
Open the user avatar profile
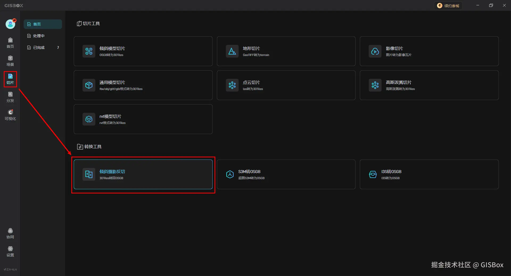coord(10,24)
